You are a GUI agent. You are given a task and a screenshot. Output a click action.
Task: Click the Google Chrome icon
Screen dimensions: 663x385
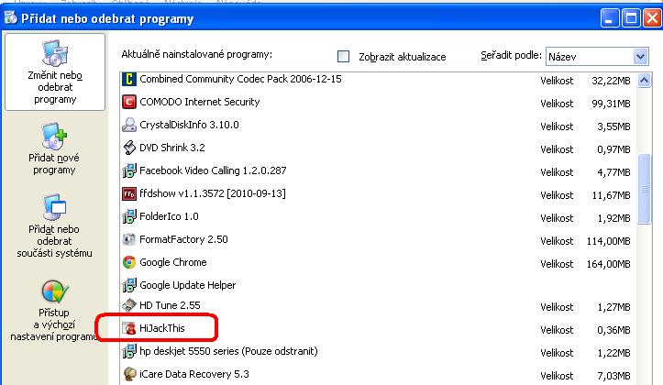coord(129,262)
